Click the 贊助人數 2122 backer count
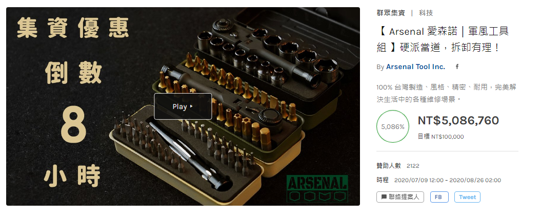The height and width of the screenshot is (219, 541). click(x=398, y=166)
